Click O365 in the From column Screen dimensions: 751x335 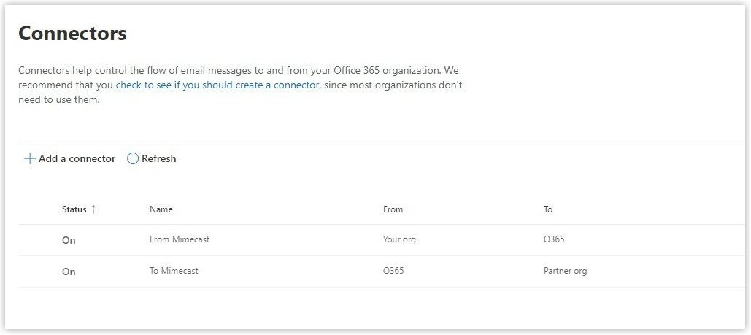pyautogui.click(x=393, y=271)
